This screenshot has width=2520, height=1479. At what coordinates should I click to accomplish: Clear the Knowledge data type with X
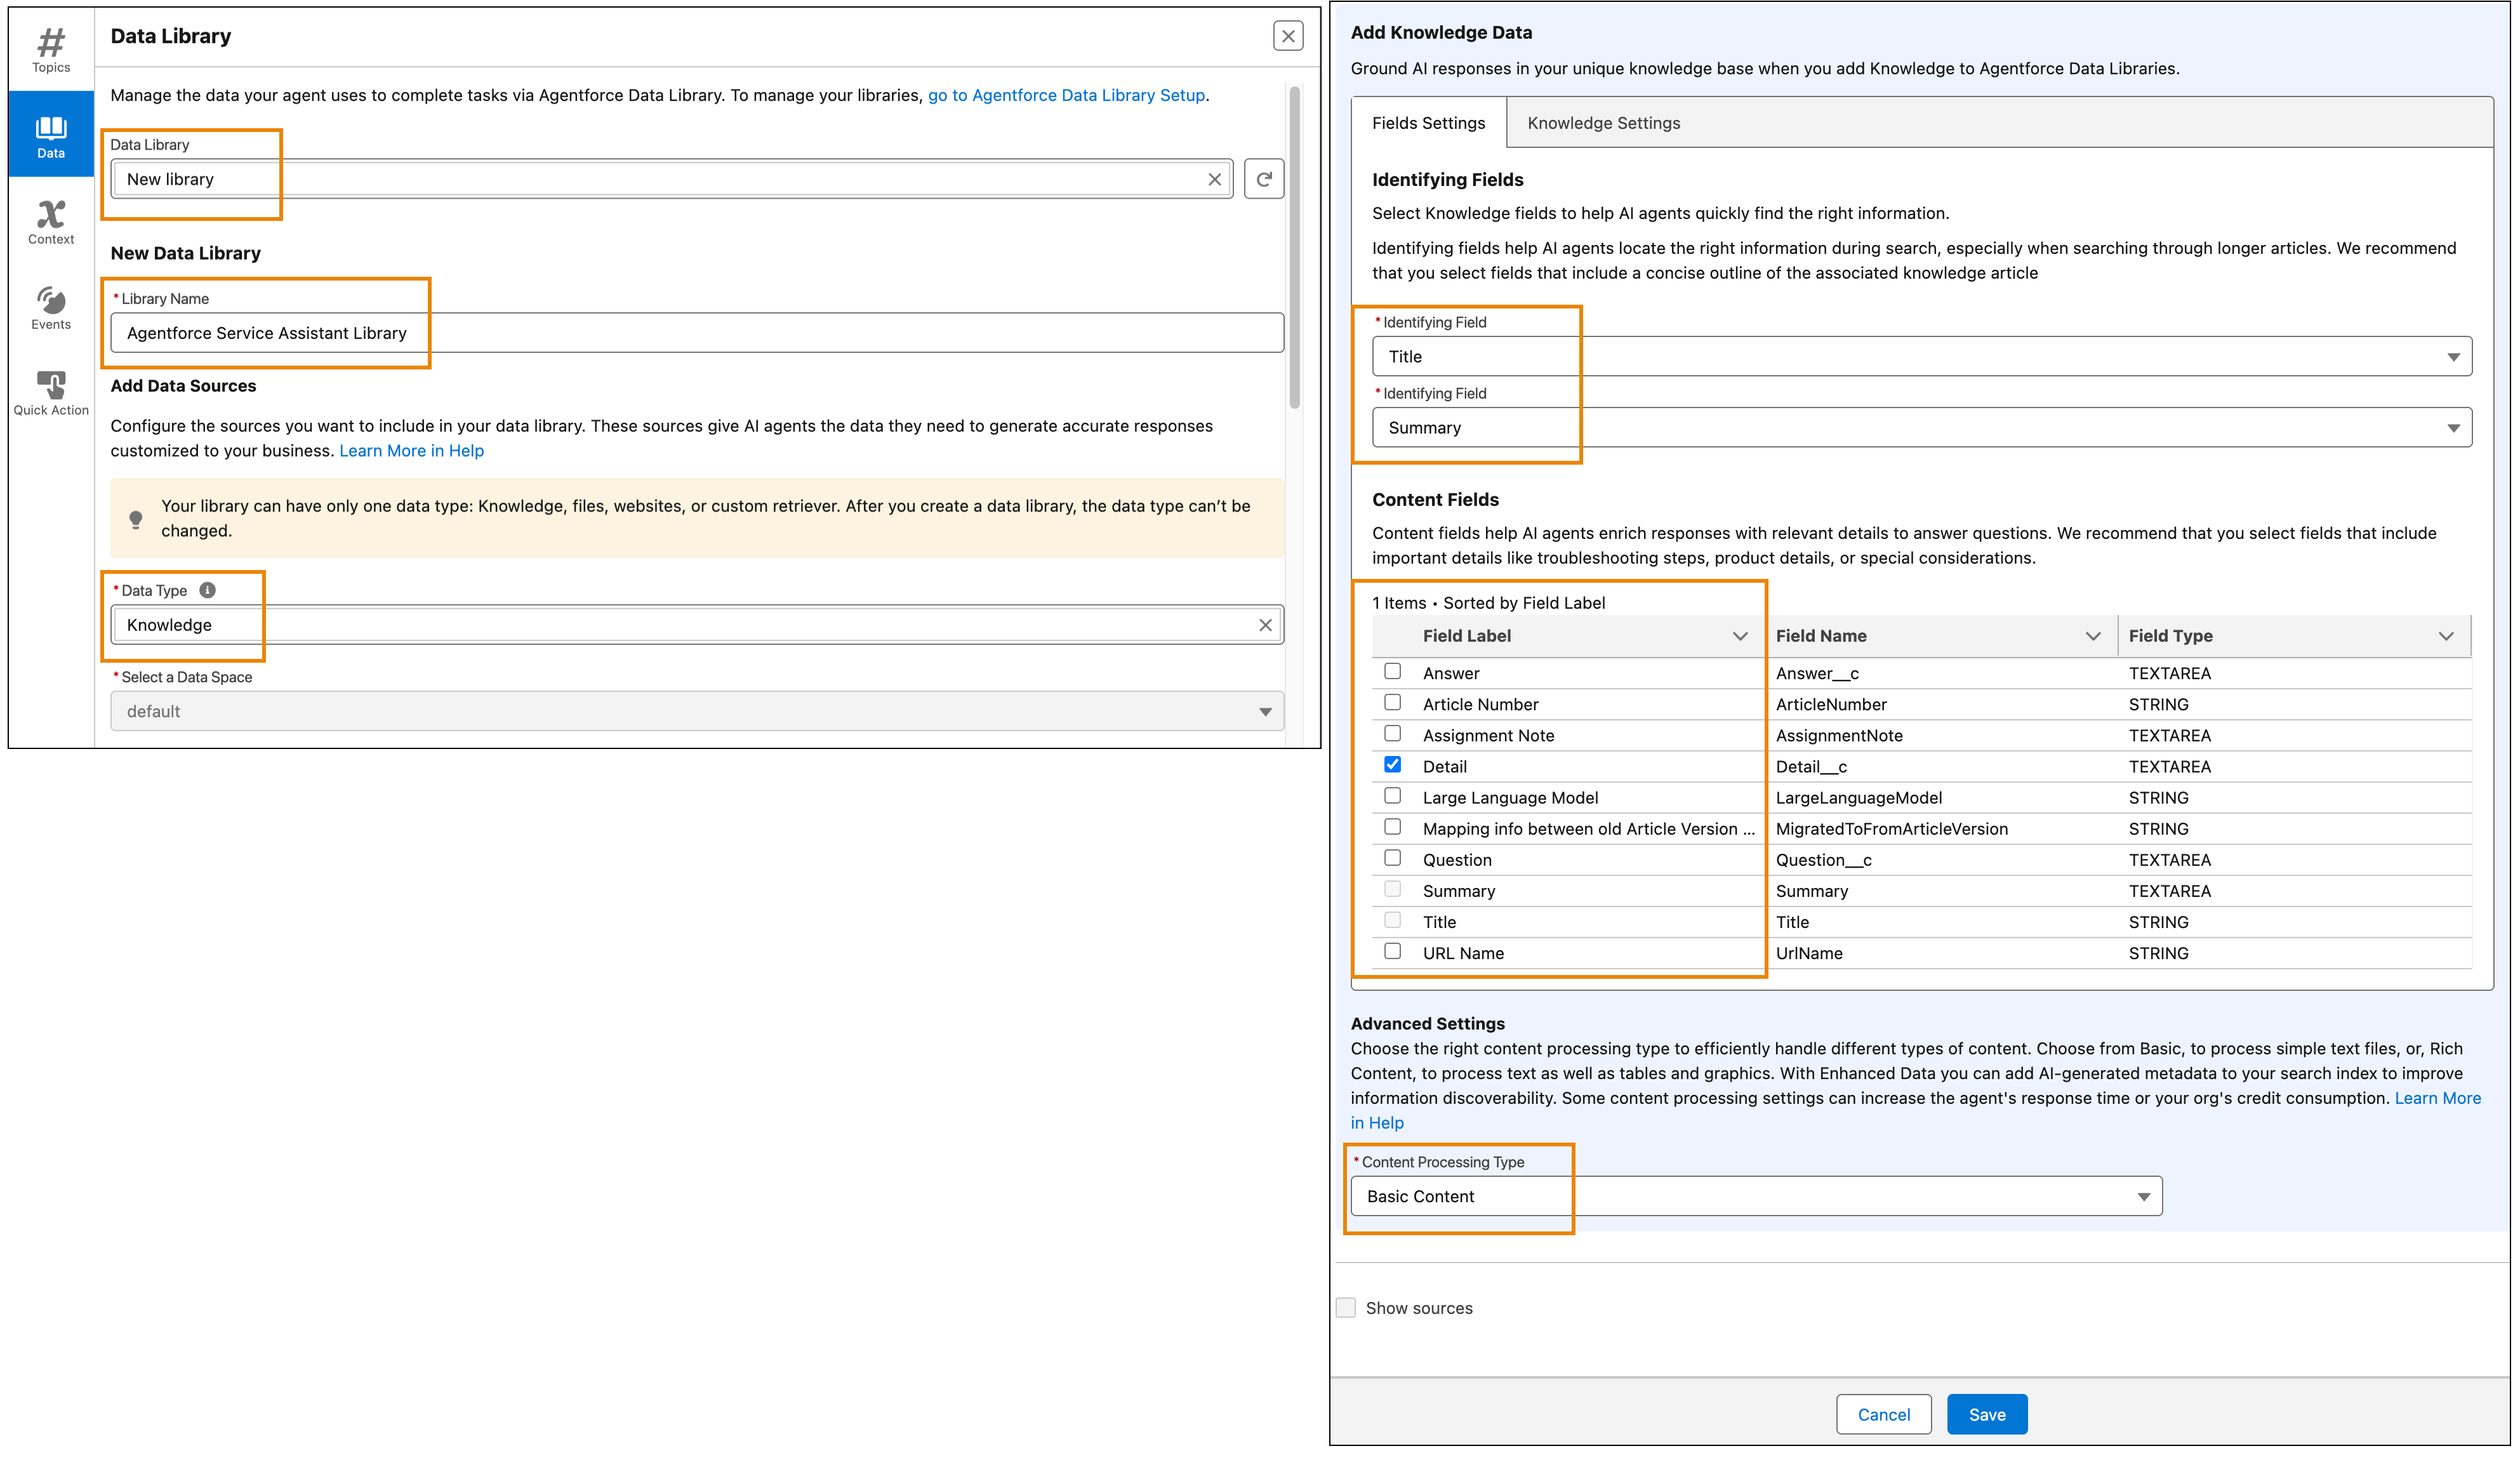(x=1265, y=625)
